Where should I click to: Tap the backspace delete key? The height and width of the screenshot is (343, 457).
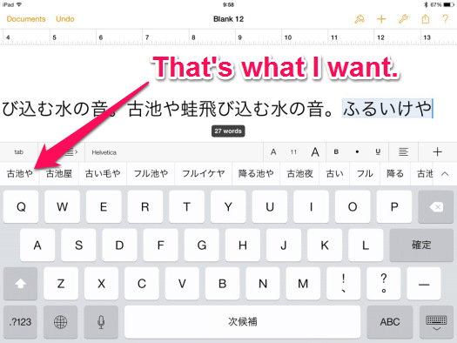tap(436, 207)
